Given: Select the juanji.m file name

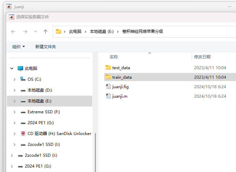Looking at the screenshot, I should tap(120, 96).
